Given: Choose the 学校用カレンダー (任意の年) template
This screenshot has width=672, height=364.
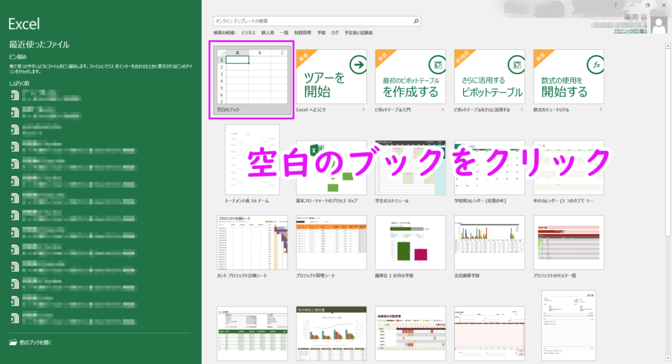Looking at the screenshot, I should coord(490,167).
